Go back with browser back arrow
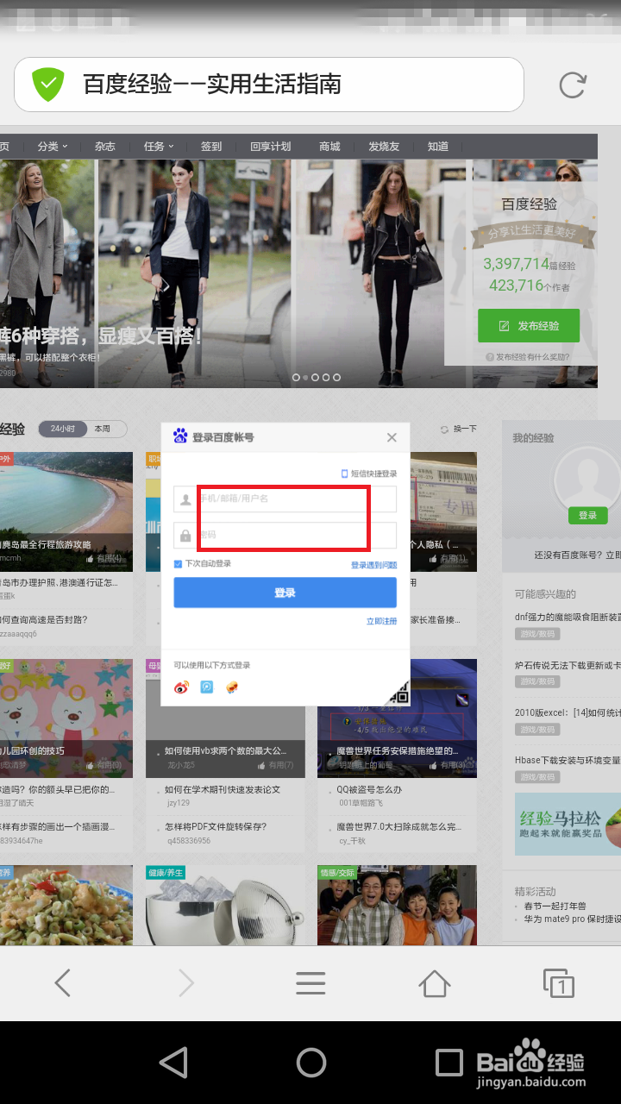The height and width of the screenshot is (1104, 621). pyautogui.click(x=62, y=982)
